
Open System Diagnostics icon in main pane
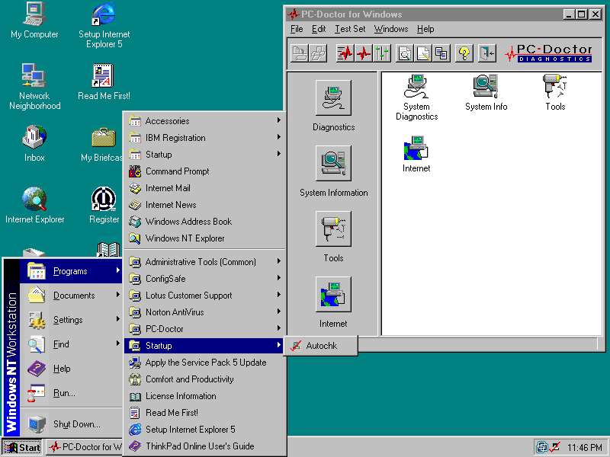point(416,97)
